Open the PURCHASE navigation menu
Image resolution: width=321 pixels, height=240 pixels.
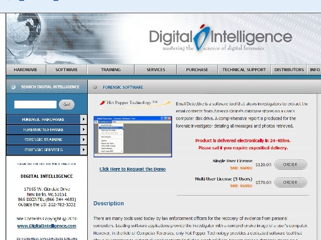click(x=197, y=70)
